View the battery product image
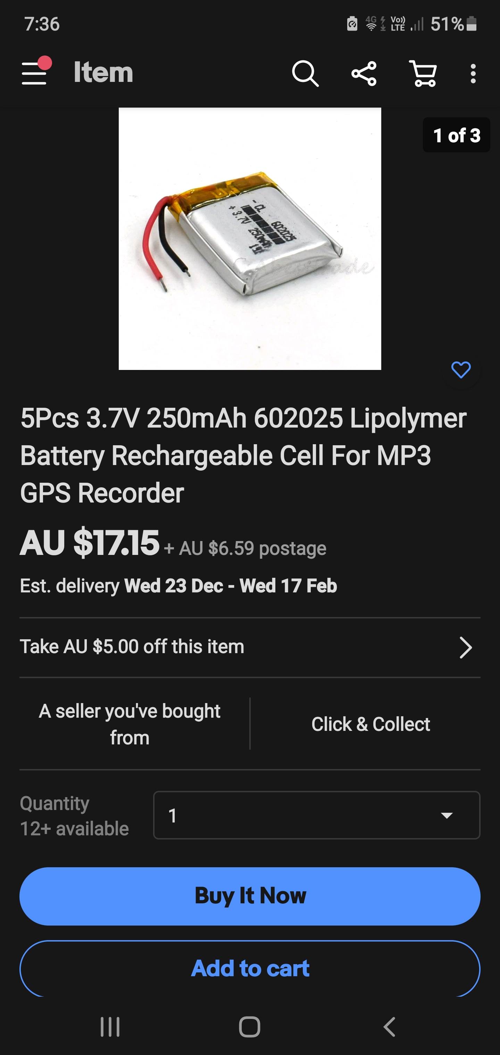This screenshot has width=500, height=1055. coord(250,238)
